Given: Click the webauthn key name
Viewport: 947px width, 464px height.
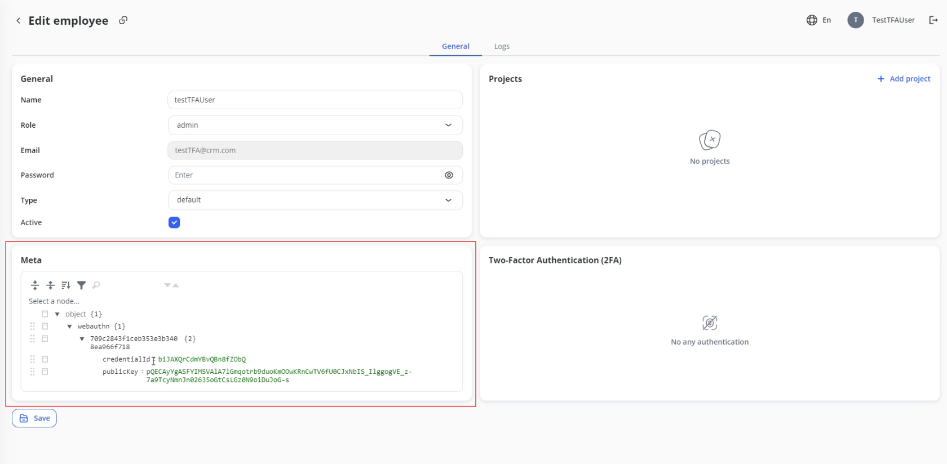Looking at the screenshot, I should [x=94, y=327].
